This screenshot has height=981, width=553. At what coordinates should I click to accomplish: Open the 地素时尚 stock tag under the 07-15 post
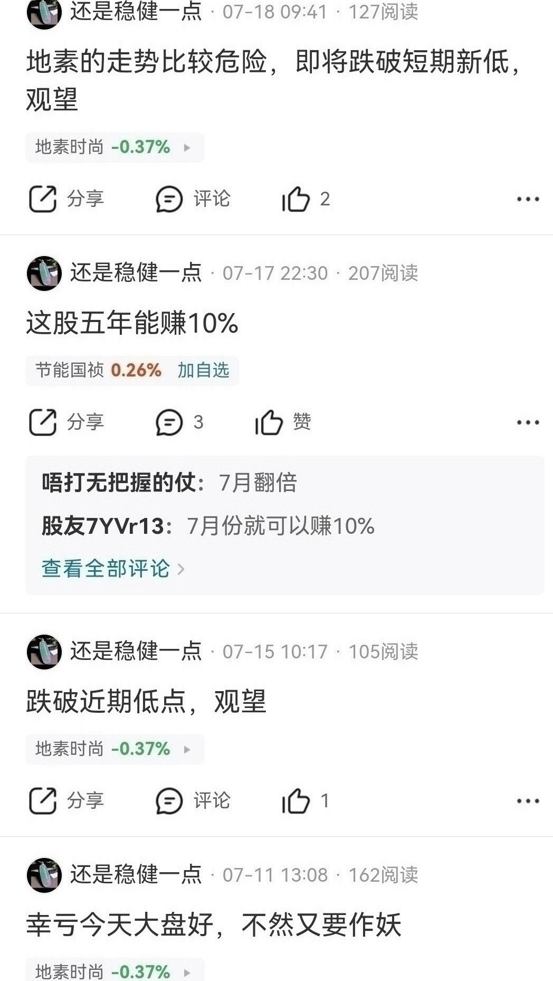115,749
